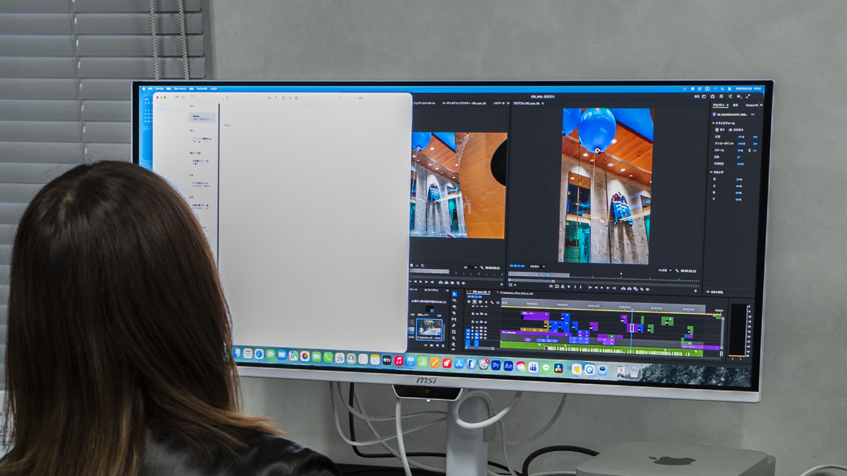847x476 pixels.
Task: Select the Selection tool in Premiere toolbar
Action: coord(455,294)
